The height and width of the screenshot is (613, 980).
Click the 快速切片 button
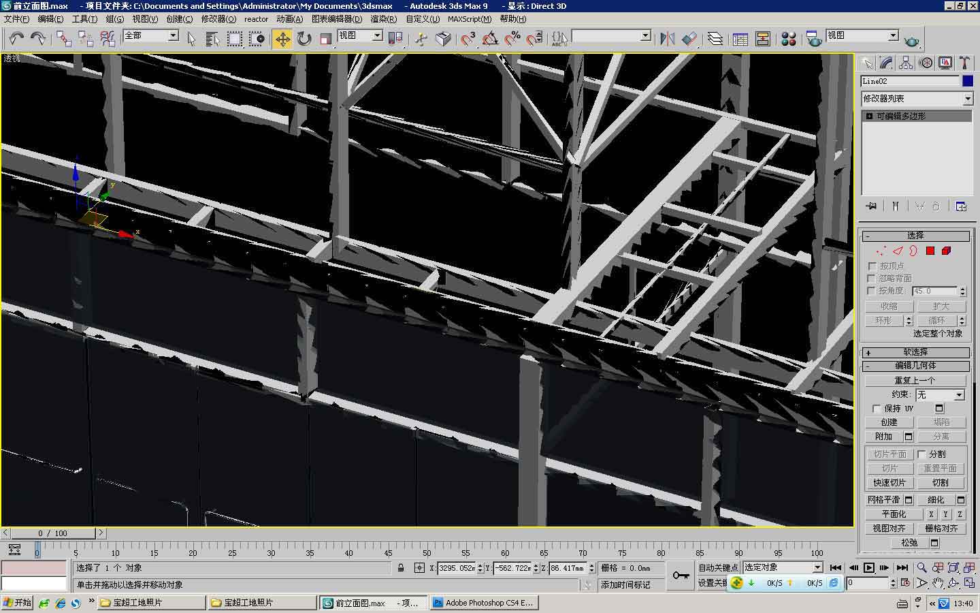pos(889,483)
